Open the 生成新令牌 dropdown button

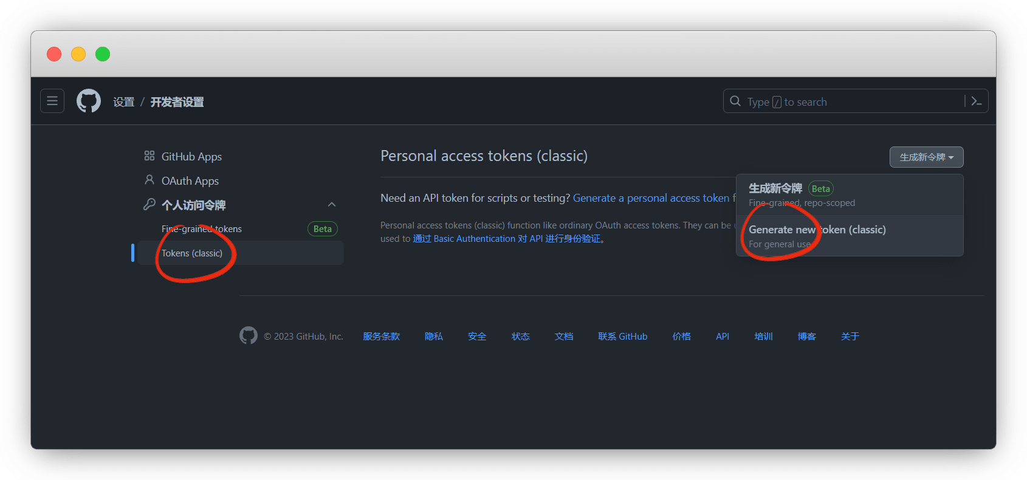[926, 157]
